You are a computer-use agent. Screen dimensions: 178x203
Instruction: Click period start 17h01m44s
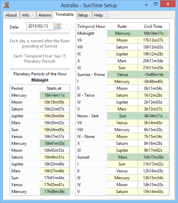(x=54, y=178)
